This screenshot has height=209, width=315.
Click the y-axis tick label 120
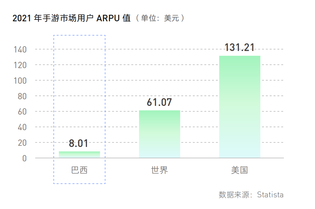(20, 65)
